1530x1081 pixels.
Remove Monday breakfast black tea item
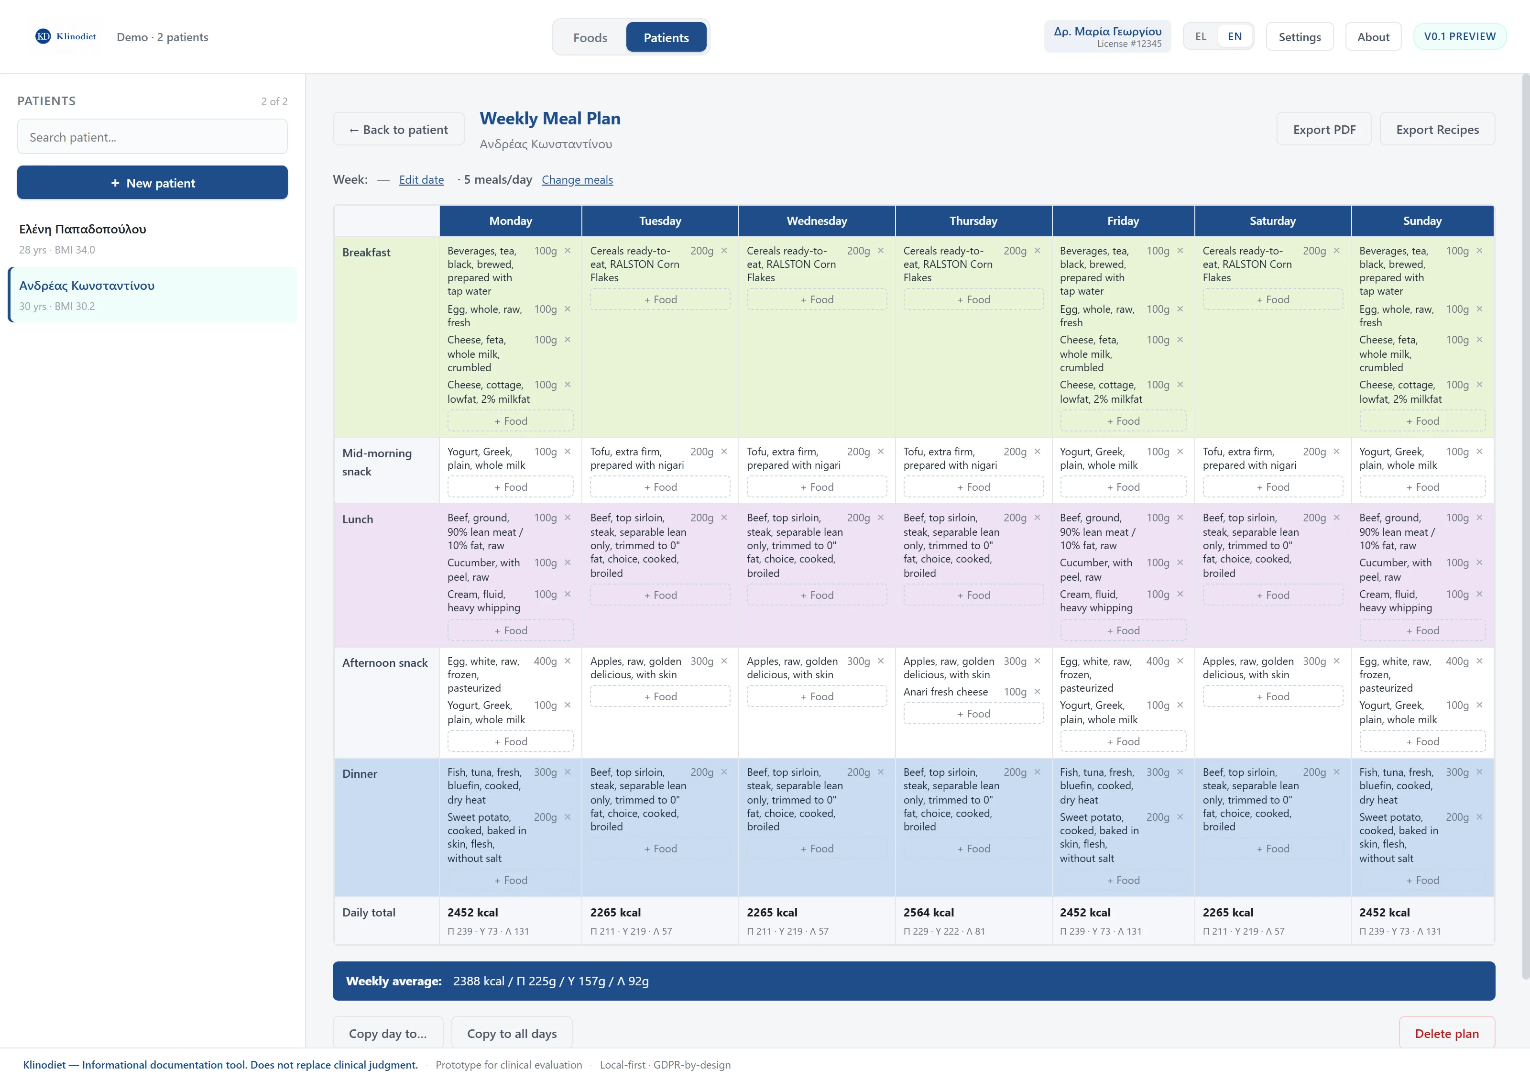568,251
